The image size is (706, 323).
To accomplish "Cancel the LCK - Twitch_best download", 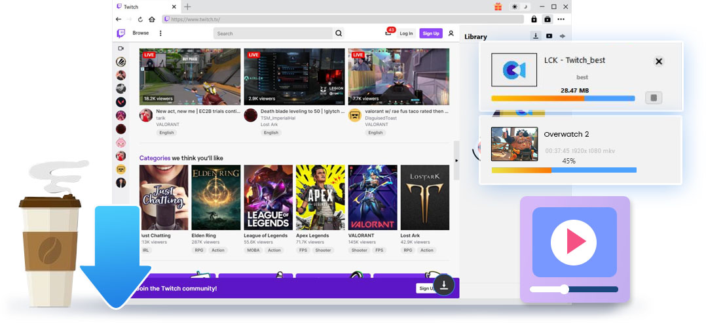I will pos(659,61).
